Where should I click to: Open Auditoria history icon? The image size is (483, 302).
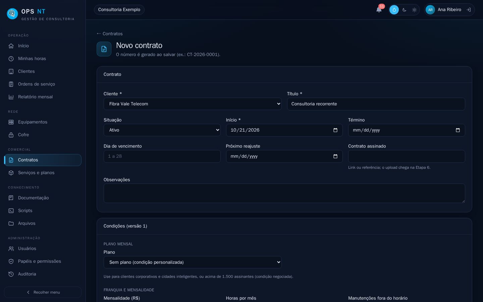pyautogui.click(x=11, y=274)
